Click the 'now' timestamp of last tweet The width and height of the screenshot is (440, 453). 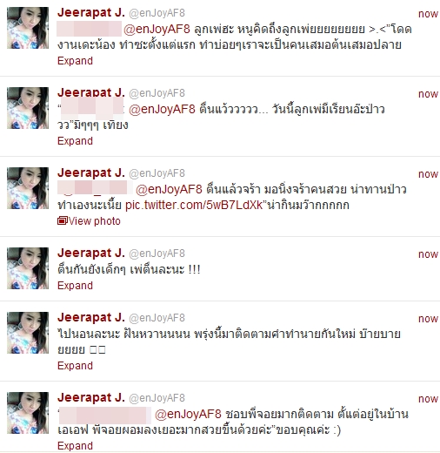point(428,399)
